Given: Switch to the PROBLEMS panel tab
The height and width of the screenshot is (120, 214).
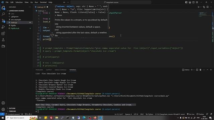Looking at the screenshot, I should pyautogui.click(x=39, y=70).
